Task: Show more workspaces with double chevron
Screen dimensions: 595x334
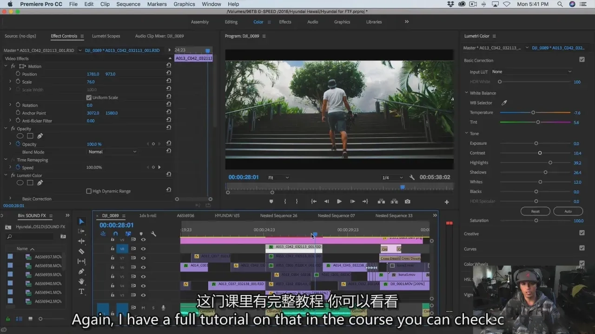Action: tap(407, 22)
